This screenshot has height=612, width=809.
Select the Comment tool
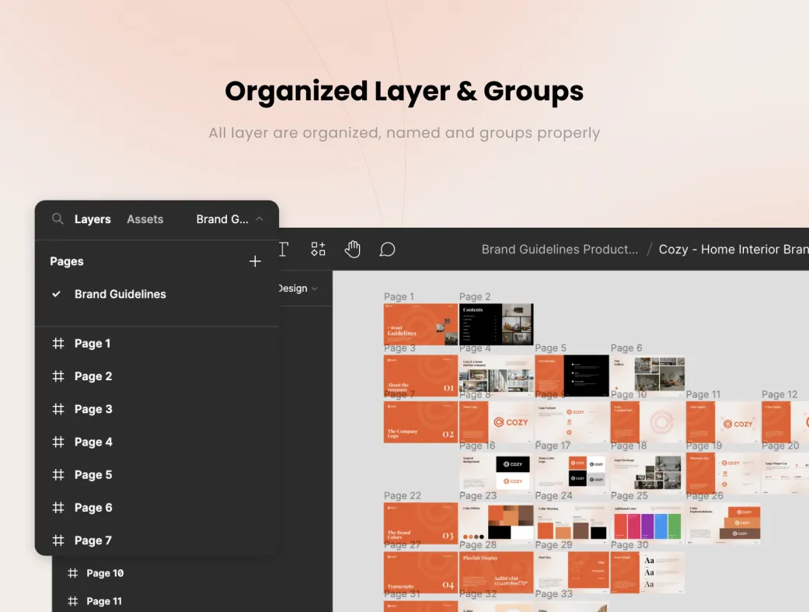[387, 249]
